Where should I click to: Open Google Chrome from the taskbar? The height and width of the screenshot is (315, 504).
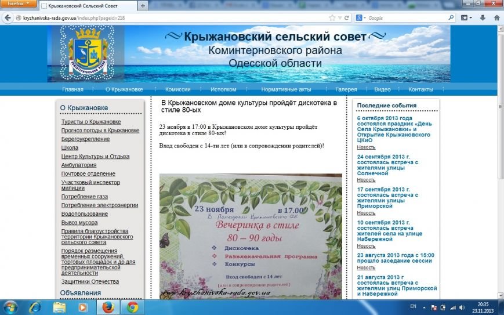(x=132, y=307)
